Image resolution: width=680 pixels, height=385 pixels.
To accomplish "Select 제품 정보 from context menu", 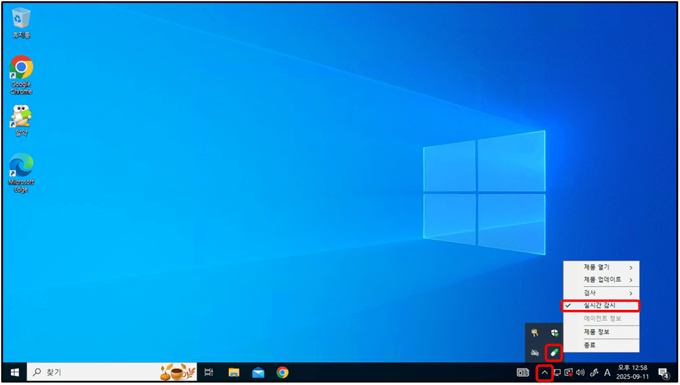I will (597, 332).
